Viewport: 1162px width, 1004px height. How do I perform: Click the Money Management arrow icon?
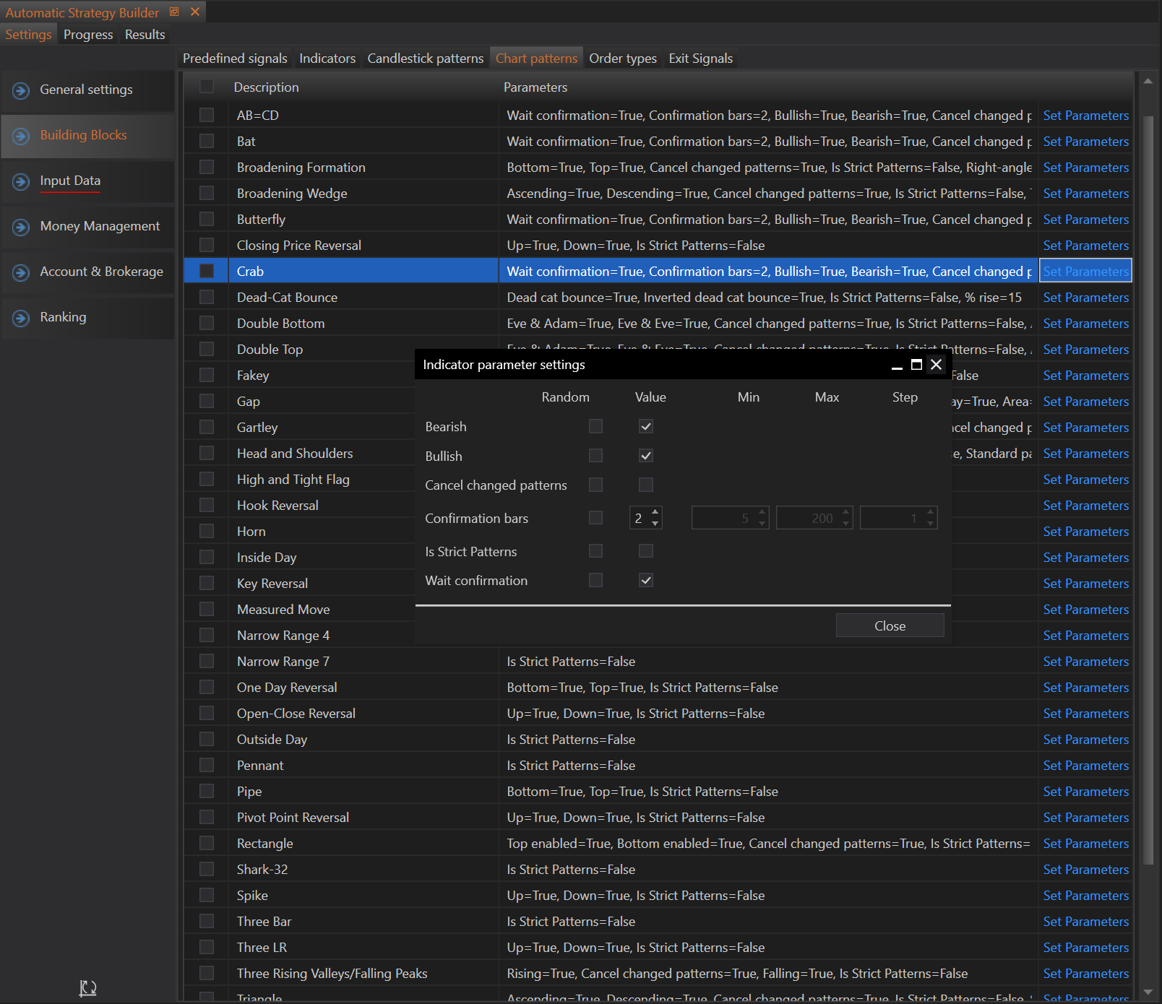coord(22,227)
